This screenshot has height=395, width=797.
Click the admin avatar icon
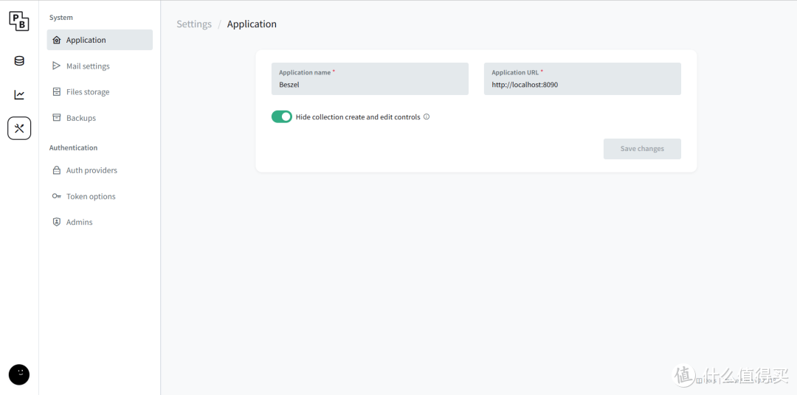(19, 374)
